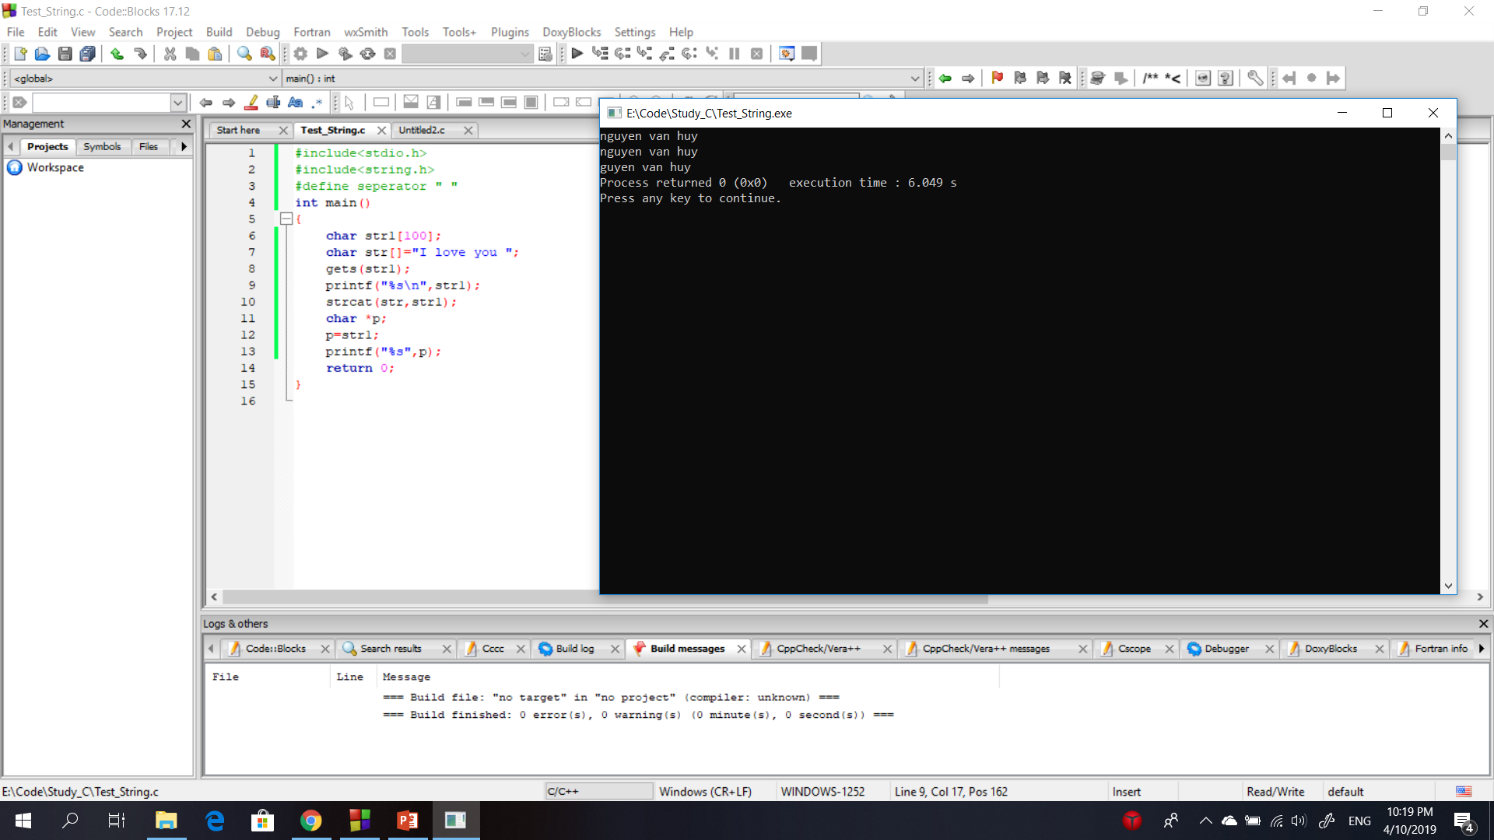Toggle Match case 'Aa' search option
The height and width of the screenshot is (840, 1494).
click(x=295, y=103)
